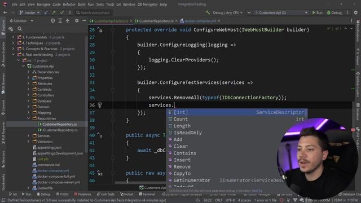Choose the Contains completion item

(x=237, y=153)
